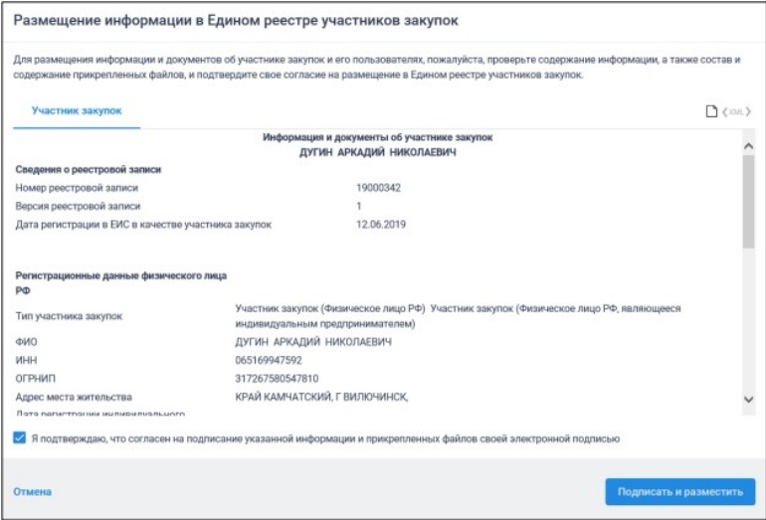
Task: Click the ФИО row label
Action: [x=26, y=342]
